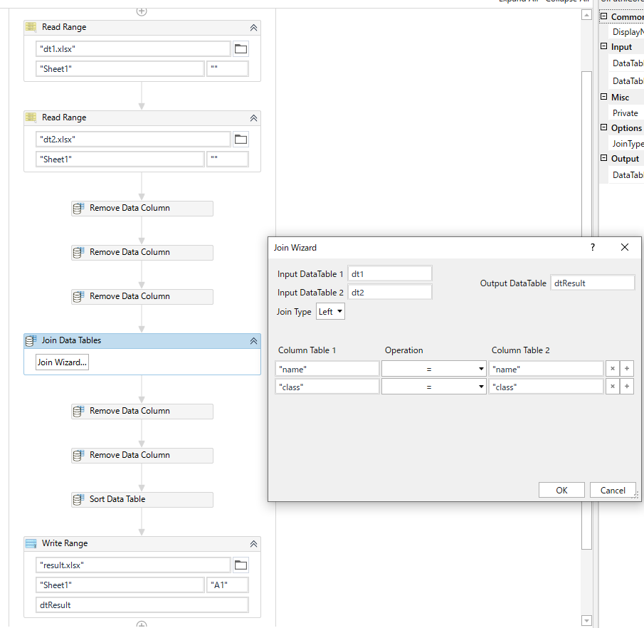The height and width of the screenshot is (628, 644).
Task: Click the Sort Data Table activity icon
Action: point(78,499)
